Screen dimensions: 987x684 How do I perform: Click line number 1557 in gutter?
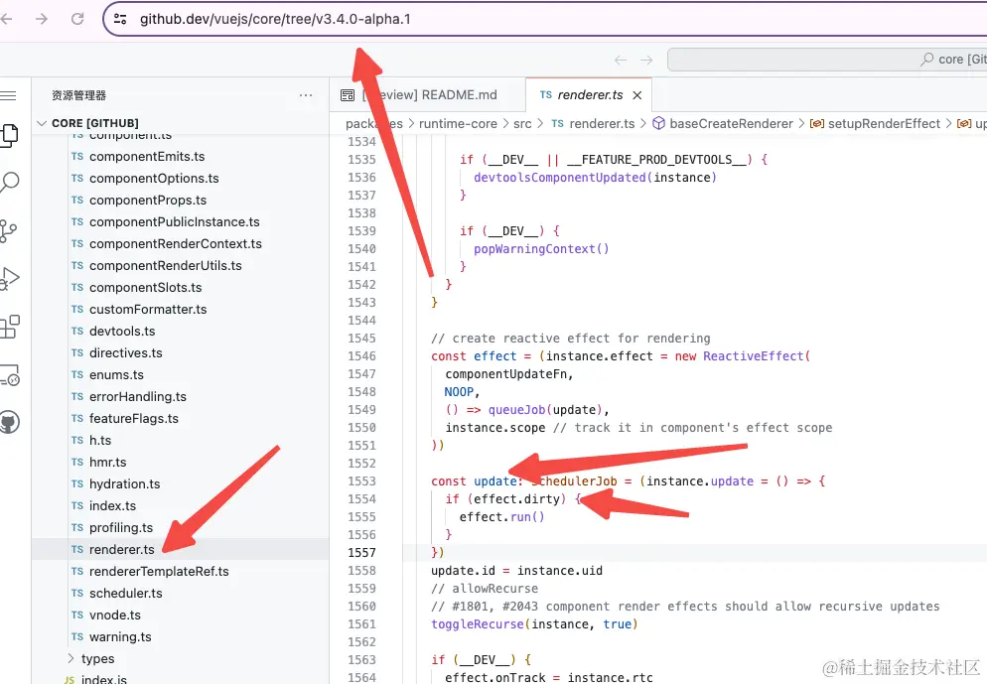click(x=361, y=553)
